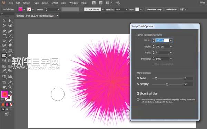Click the Preferences button
The height and width of the screenshot is (129, 207).
(x=171, y=10)
